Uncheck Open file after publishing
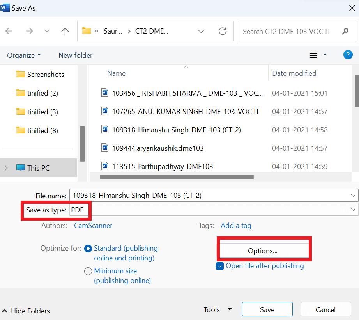The height and width of the screenshot is (320, 359). coord(220,266)
